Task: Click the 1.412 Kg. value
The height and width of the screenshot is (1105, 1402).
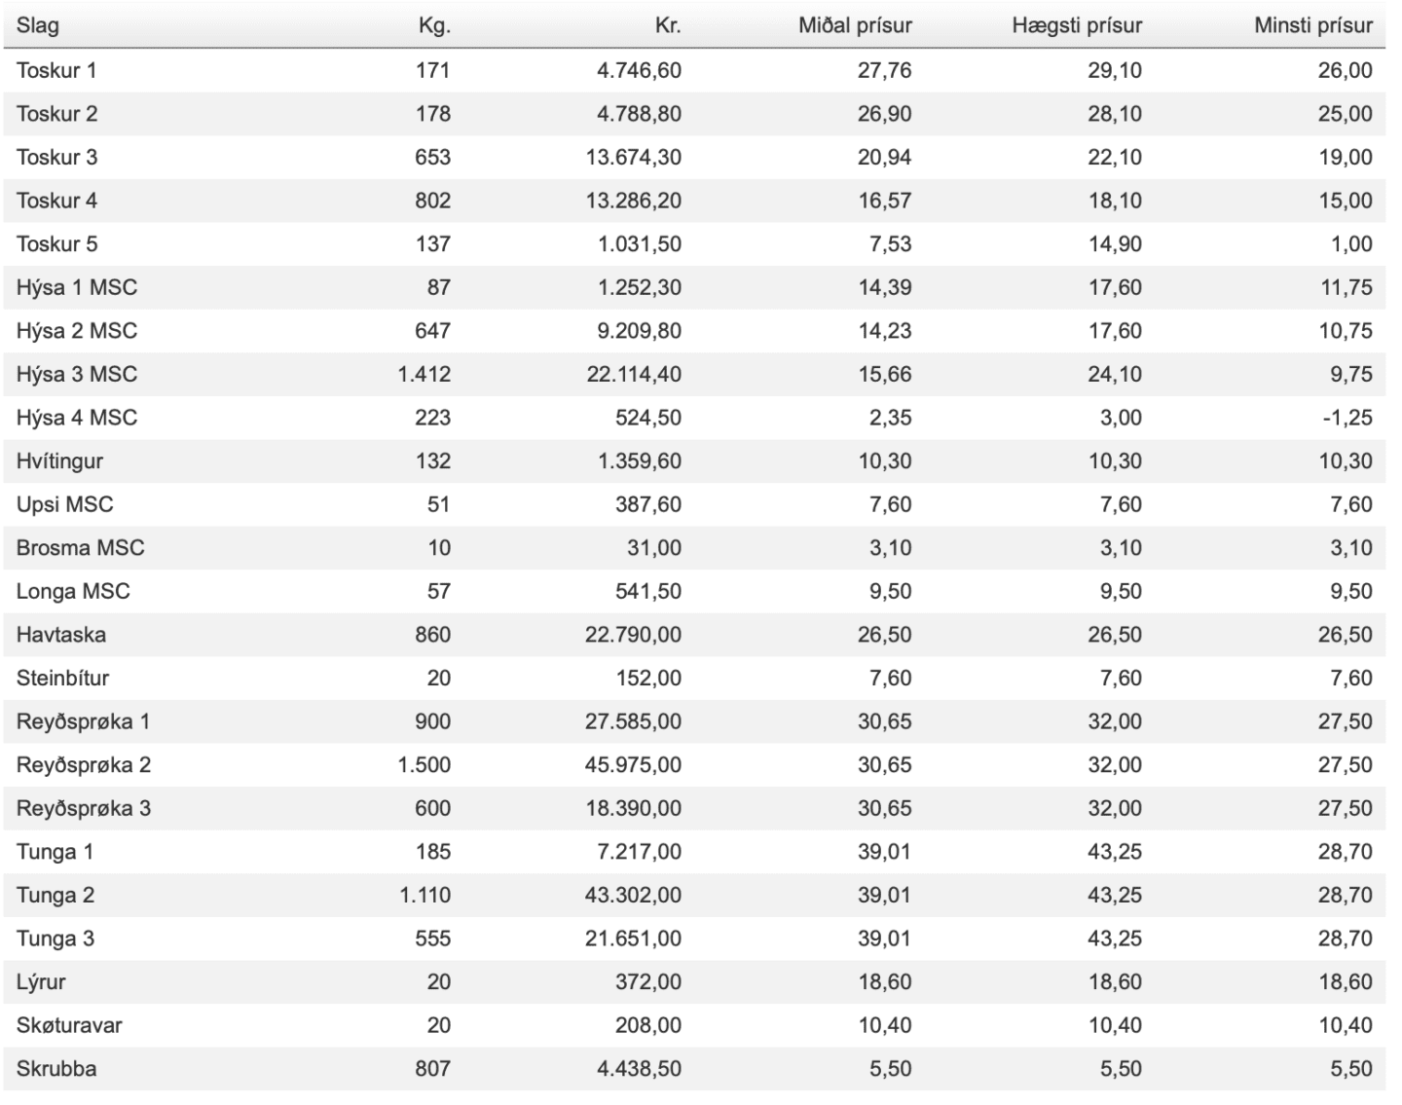Action: coord(424,374)
